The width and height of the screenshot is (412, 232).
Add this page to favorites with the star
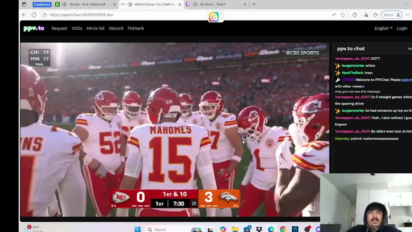pos(343,15)
